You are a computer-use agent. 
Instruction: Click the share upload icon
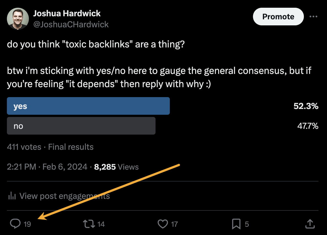coord(310,224)
